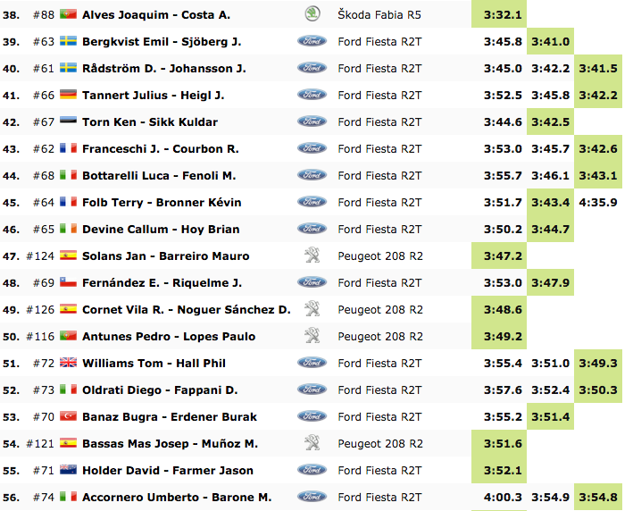This screenshot has height=511, width=633.
Task: Click the Škoda logo beside Alves Joaquim
Action: click(312, 14)
